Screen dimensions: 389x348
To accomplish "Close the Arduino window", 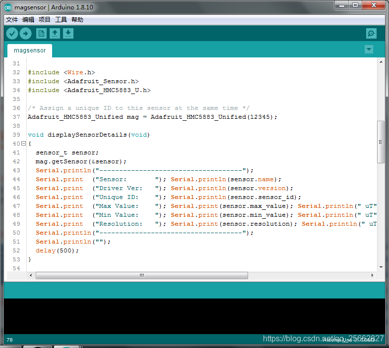I will coord(374,5).
